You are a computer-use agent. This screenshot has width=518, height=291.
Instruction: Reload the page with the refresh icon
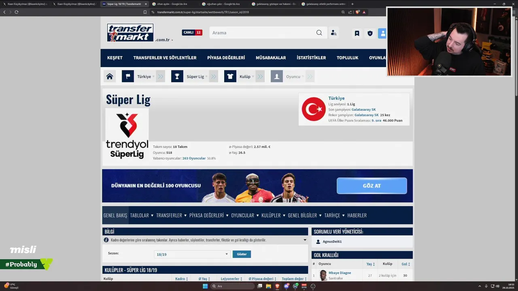(x=17, y=12)
